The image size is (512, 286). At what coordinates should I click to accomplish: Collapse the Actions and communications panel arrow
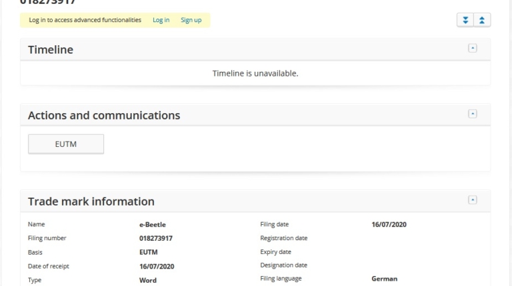[473, 114]
